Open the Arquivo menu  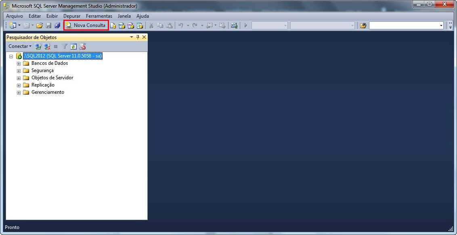[15, 16]
